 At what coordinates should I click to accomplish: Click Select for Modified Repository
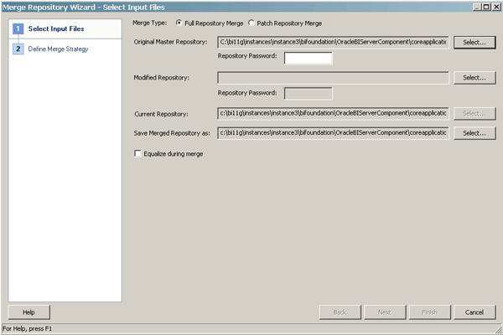(474, 77)
